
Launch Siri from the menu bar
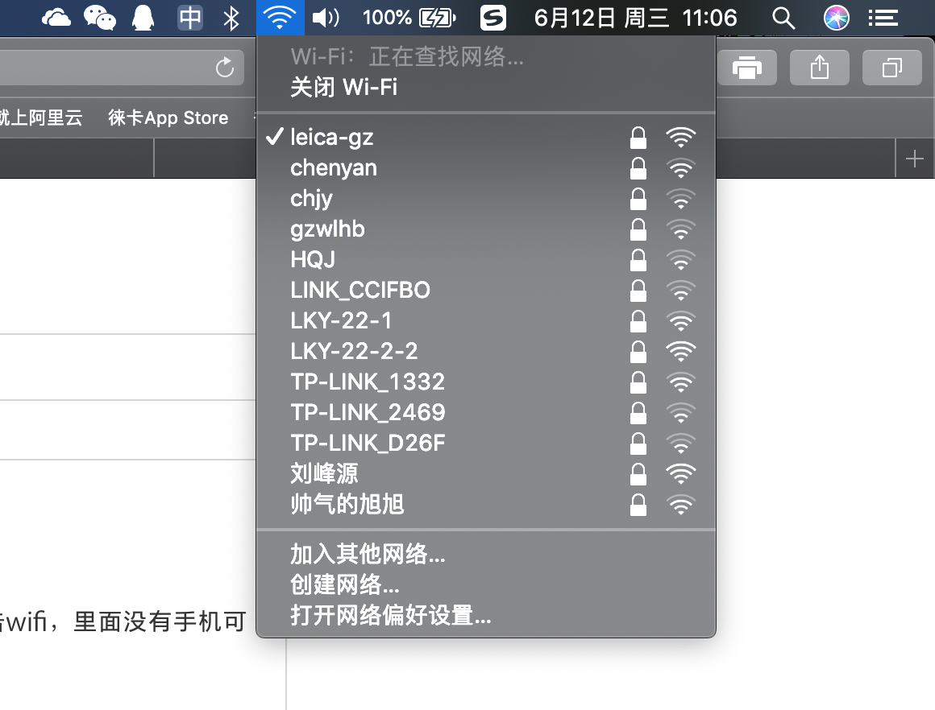(x=836, y=18)
